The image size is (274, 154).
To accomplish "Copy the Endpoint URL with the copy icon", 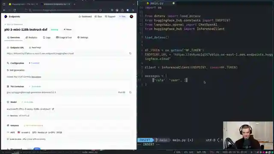I will (x=130, y=53).
